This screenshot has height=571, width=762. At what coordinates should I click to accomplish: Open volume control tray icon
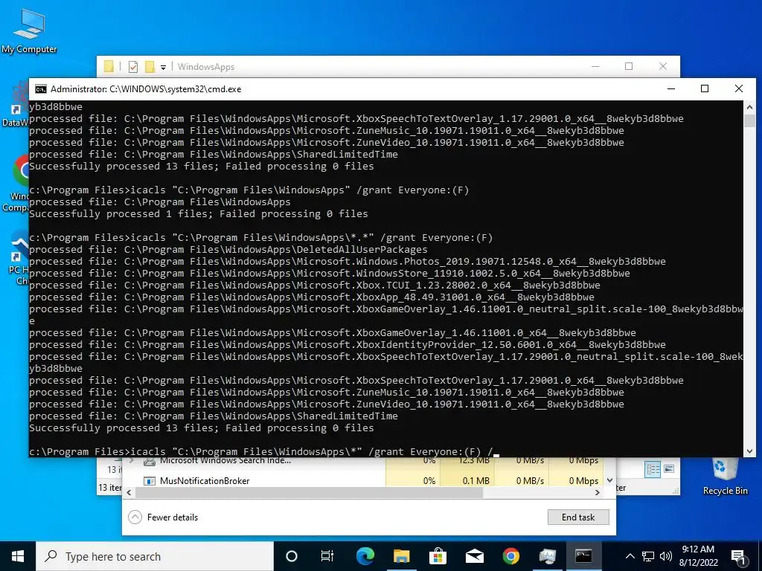666,556
